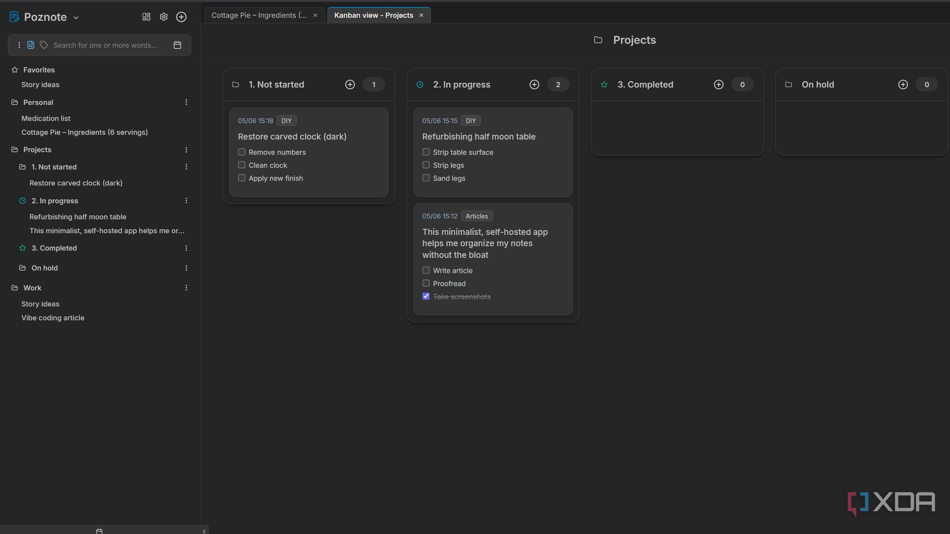Focus the search for words field
Viewport: 950px width, 534px height.
pos(105,45)
